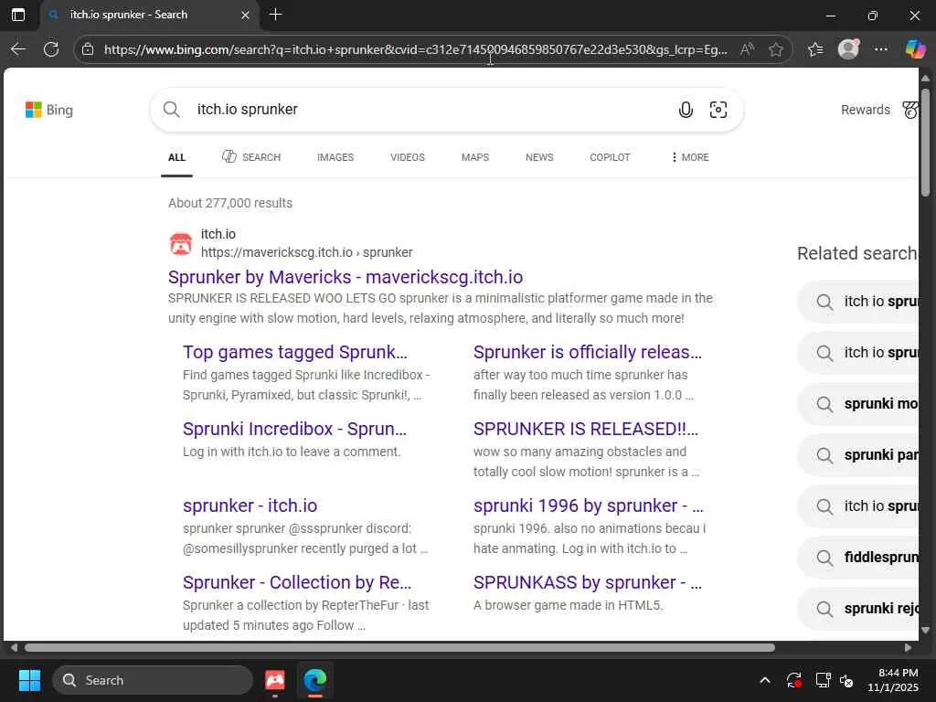Open Edge tab actions menu icon
936x702 pixels.
18,15
